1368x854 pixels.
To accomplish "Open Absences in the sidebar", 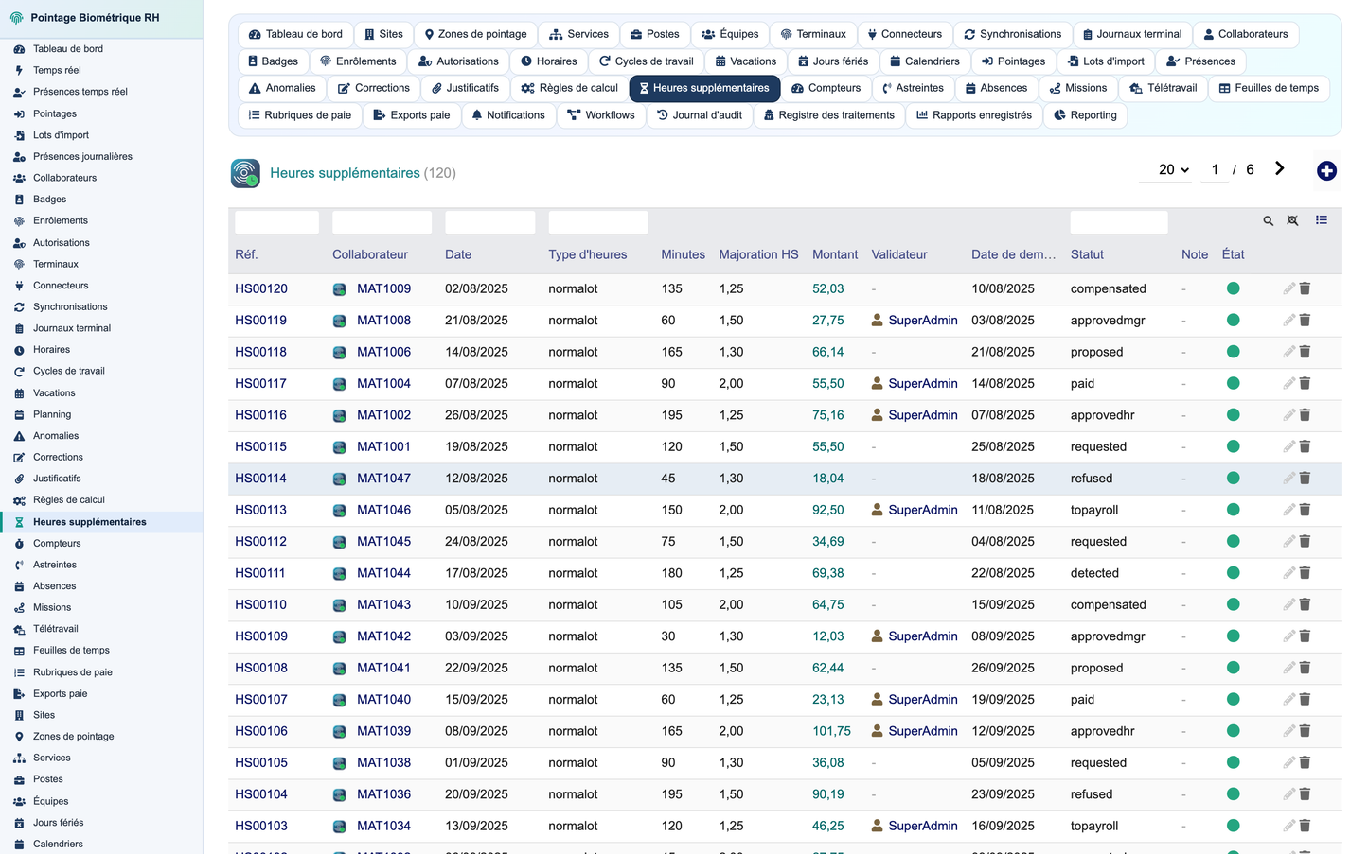I will 54,586.
